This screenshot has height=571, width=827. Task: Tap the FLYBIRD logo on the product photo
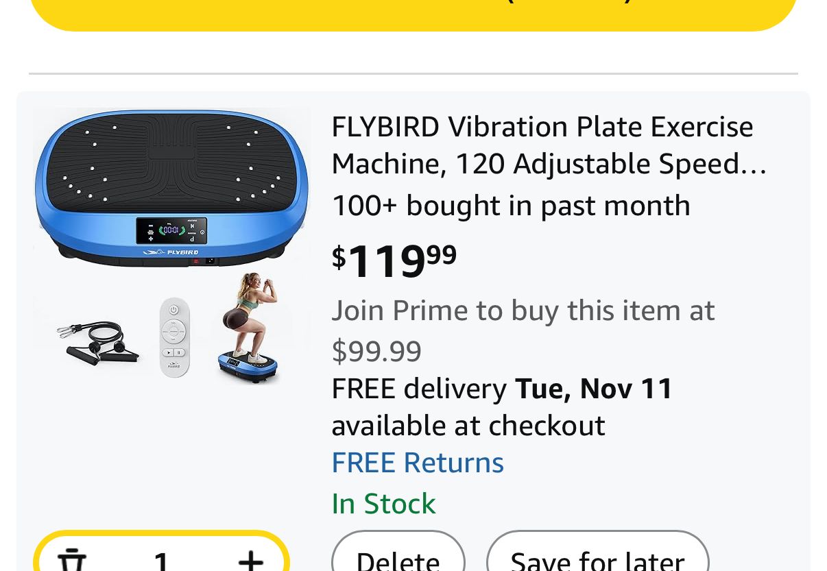(171, 252)
